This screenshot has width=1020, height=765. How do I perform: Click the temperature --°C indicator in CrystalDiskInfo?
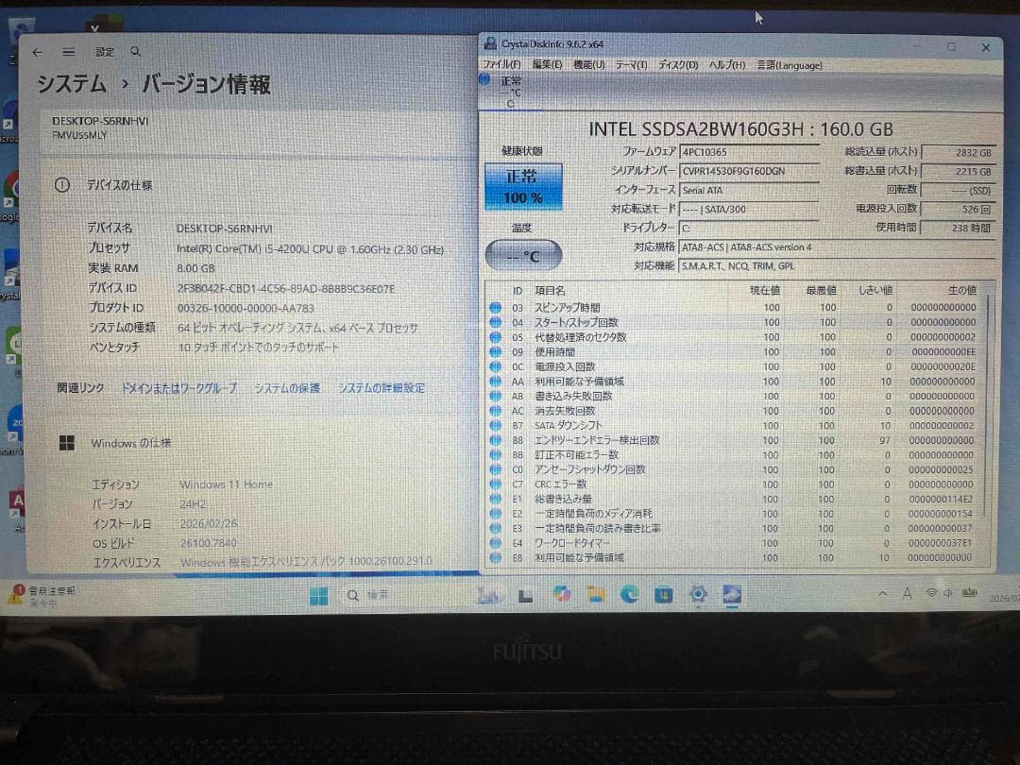pyautogui.click(x=523, y=254)
